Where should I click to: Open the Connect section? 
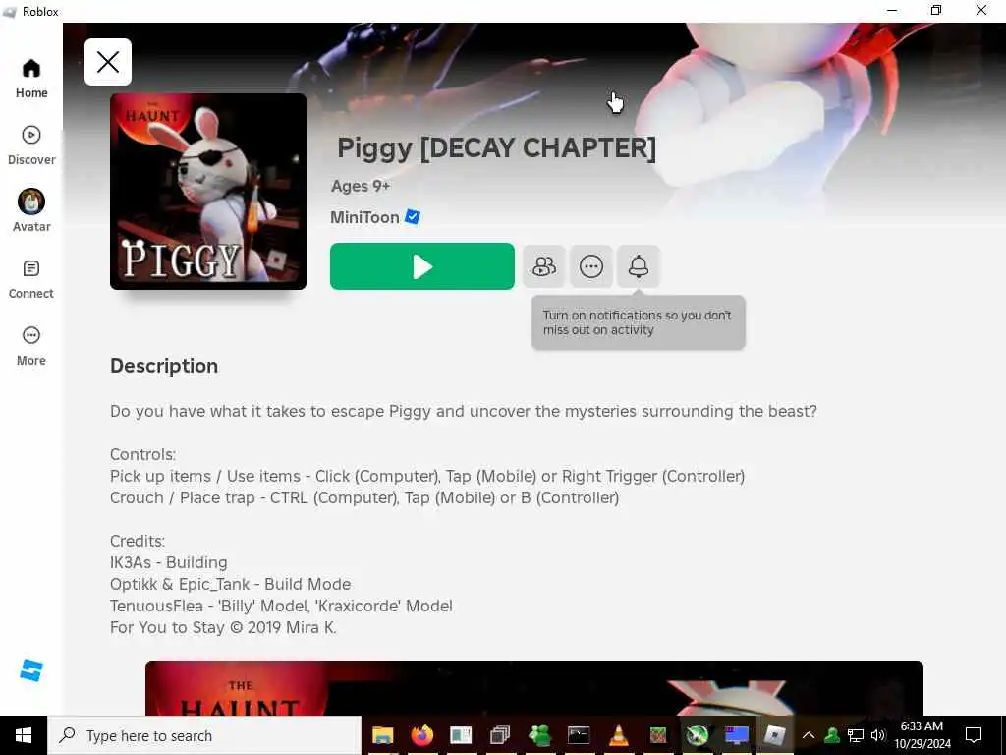pyautogui.click(x=31, y=279)
